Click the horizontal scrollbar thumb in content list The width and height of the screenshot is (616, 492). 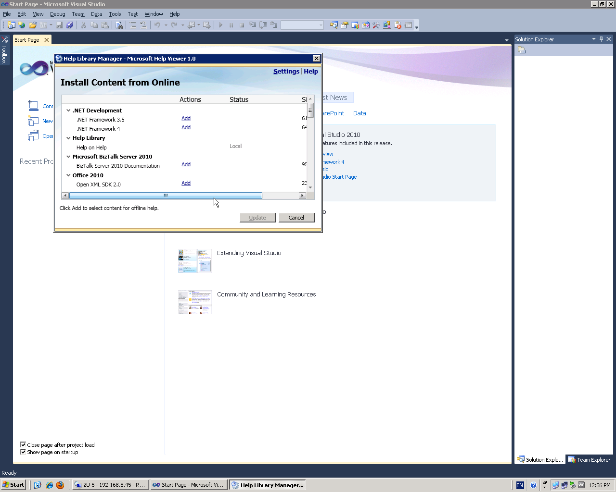coord(166,196)
